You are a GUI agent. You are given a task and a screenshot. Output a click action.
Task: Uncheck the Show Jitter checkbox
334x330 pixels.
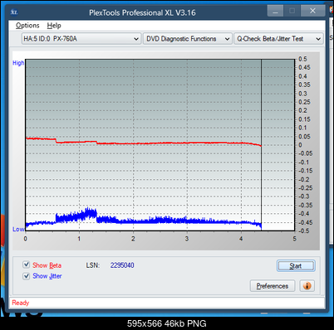coord(27,276)
